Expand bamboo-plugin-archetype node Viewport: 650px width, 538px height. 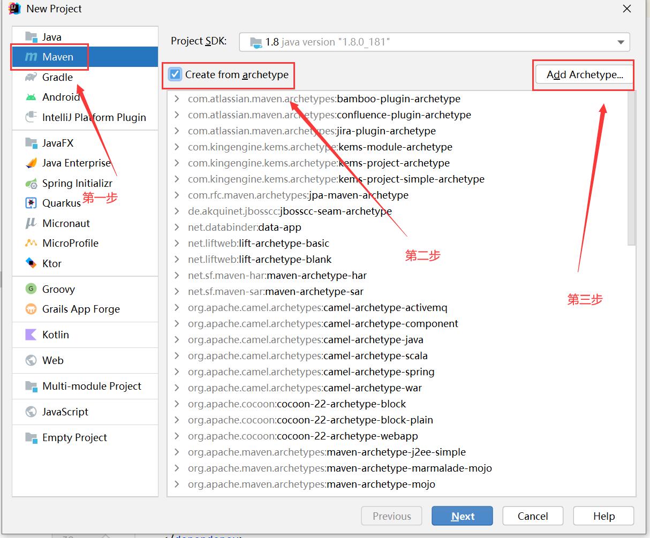pos(177,98)
